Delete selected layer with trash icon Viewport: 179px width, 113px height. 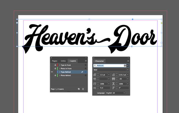83,89
